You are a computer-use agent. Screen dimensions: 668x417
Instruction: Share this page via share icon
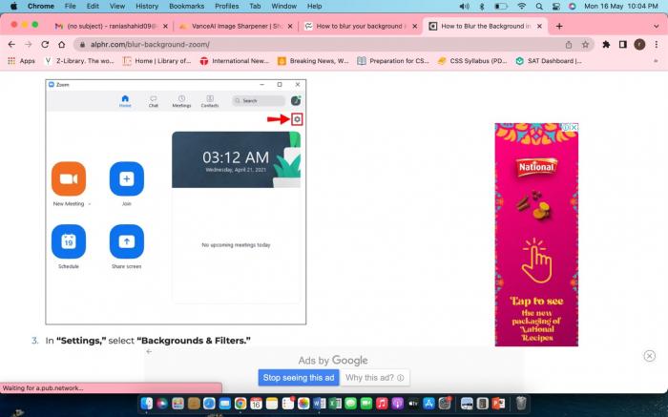(569, 44)
